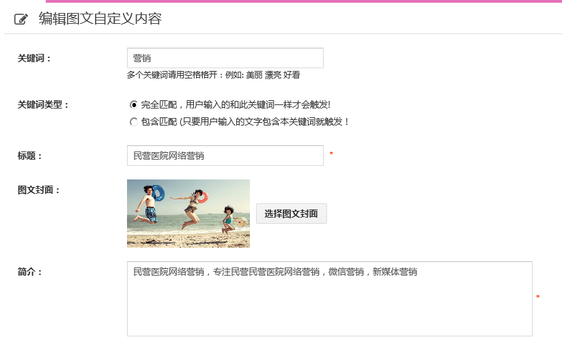Select the 包含匹配 radio button

pyautogui.click(x=134, y=121)
